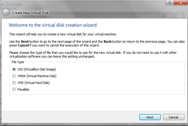Click the back arrow icon in header

pos(5,13)
